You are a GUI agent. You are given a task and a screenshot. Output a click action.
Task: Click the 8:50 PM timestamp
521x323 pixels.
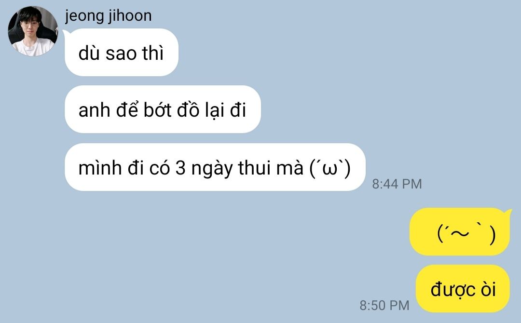pyautogui.click(x=384, y=306)
